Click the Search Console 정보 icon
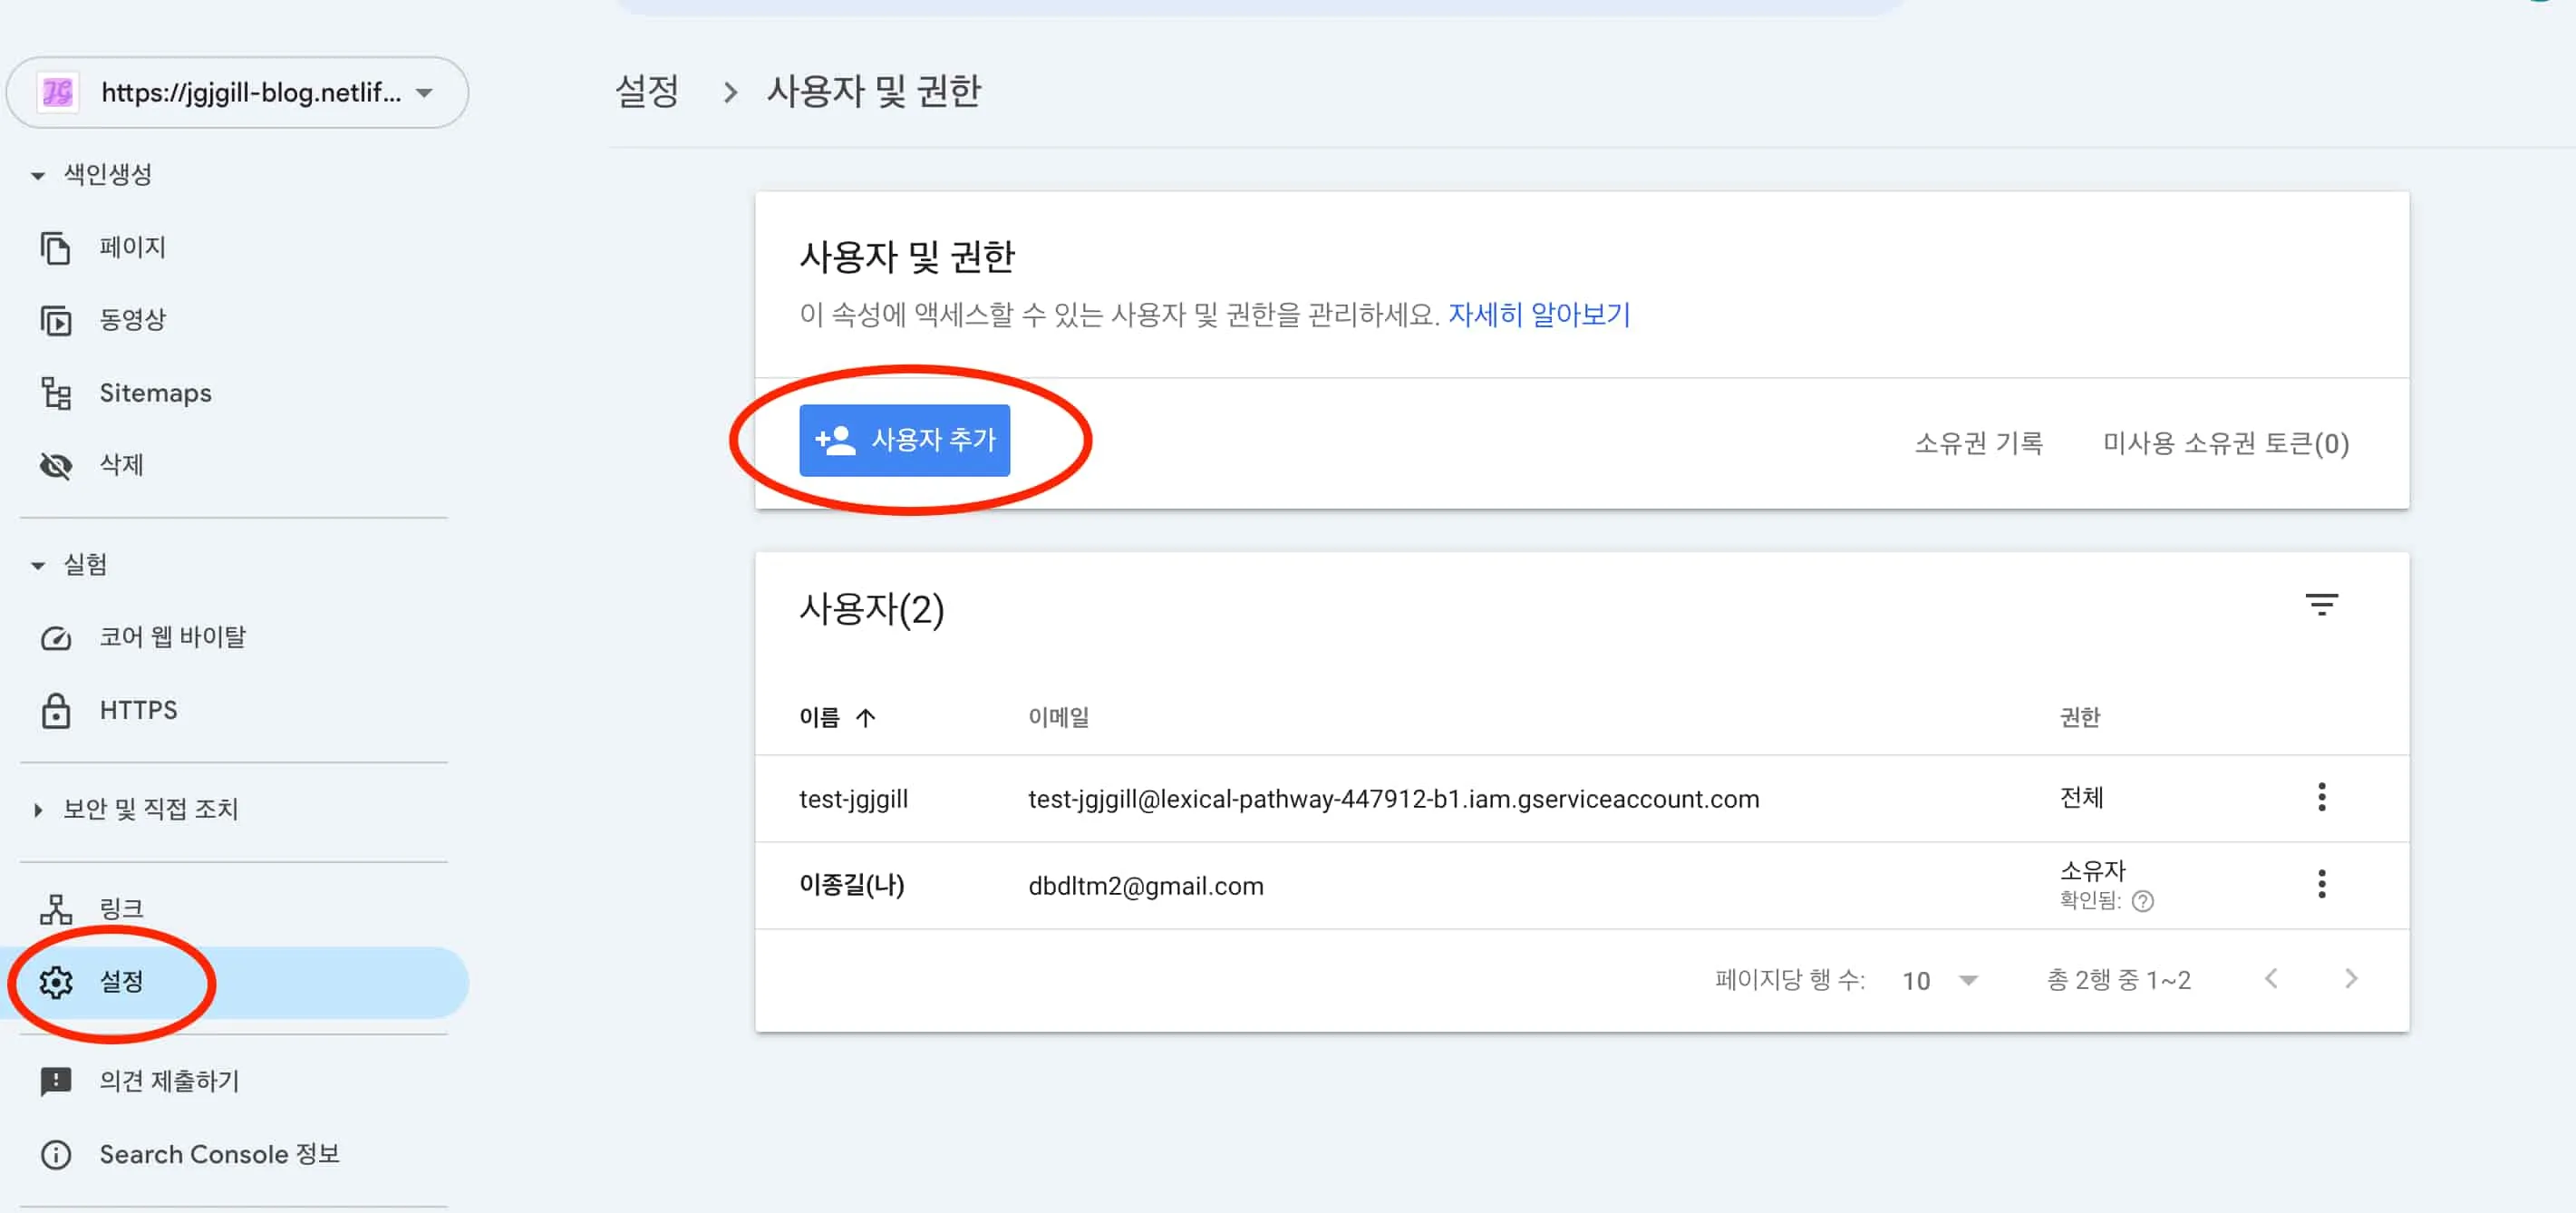Screen dimensions: 2576x1213 point(57,1154)
